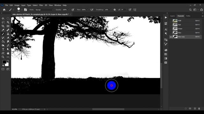
Task: Open the Swatches panel grid icon
Action: (166, 54)
